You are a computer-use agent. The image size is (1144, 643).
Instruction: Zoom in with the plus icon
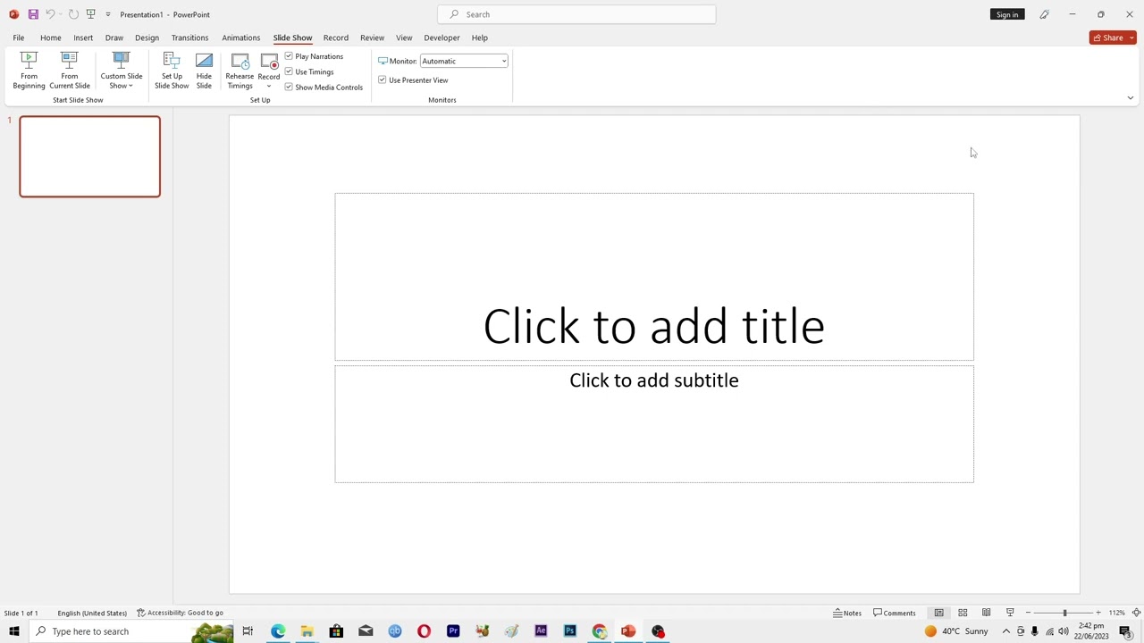1098,613
